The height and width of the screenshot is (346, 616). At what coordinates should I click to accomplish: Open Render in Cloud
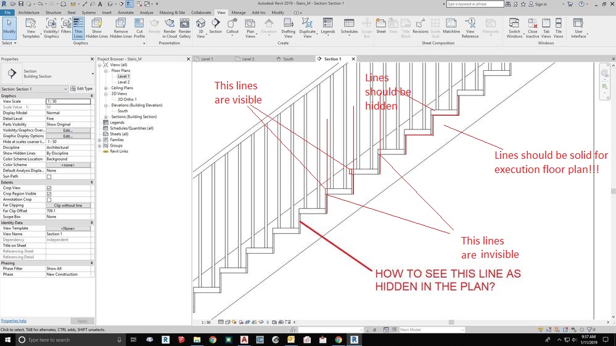[x=170, y=28]
